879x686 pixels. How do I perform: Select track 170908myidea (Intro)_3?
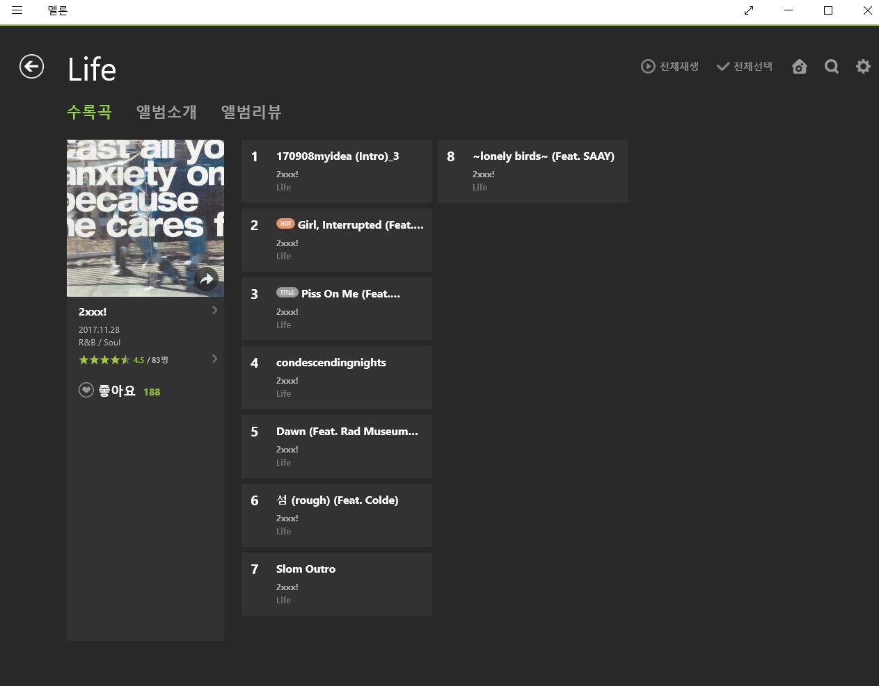coord(337,171)
